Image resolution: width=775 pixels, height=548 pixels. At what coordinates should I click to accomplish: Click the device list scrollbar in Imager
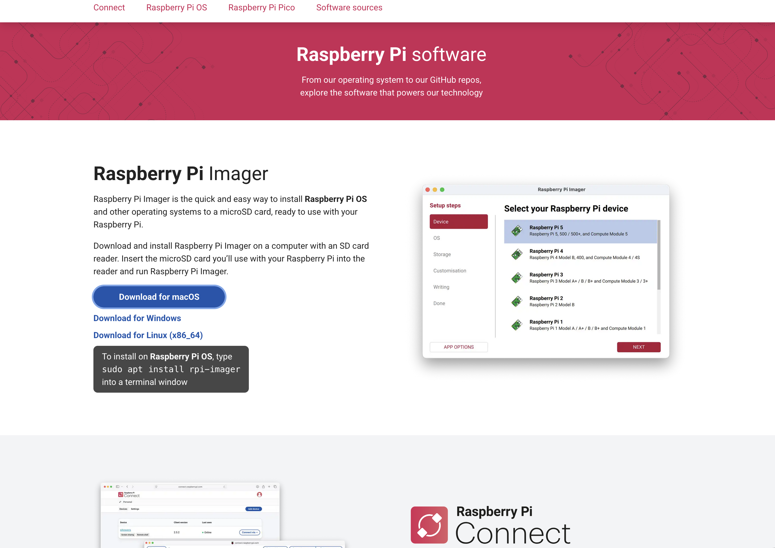658,255
